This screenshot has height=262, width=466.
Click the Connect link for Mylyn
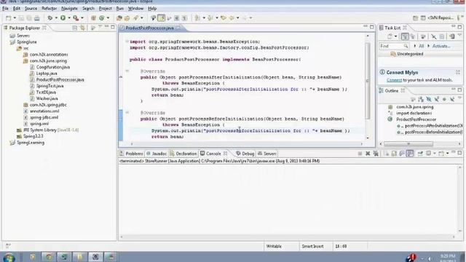394,80
